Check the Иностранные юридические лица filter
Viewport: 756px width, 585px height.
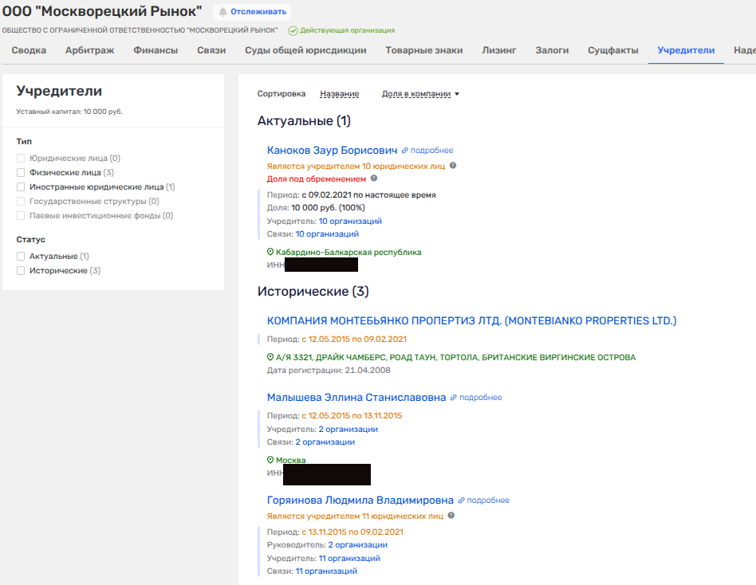pos(21,186)
